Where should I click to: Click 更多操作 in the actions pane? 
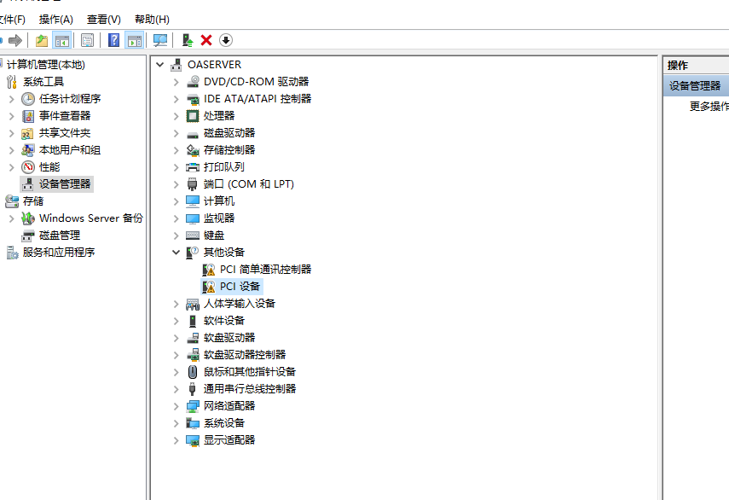(709, 107)
